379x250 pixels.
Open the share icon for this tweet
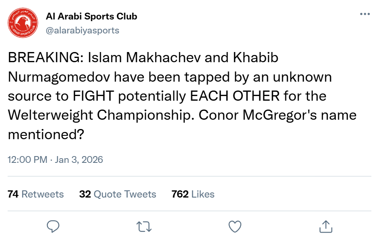(325, 226)
